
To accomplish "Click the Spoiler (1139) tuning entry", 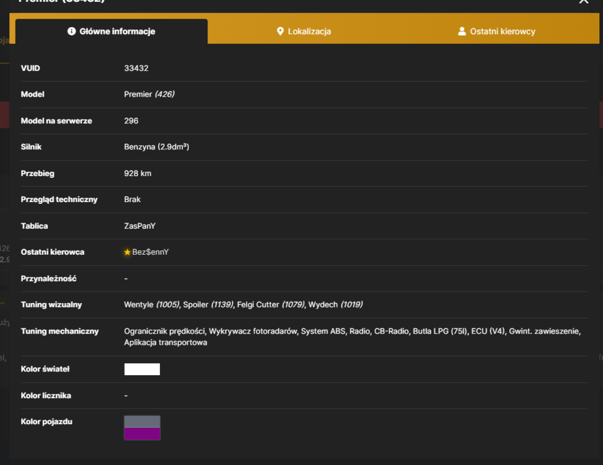I will [x=208, y=304].
